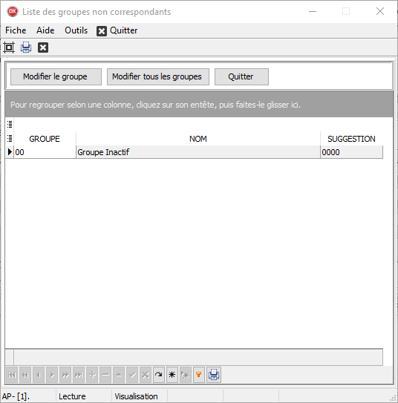Open the Outils menu
The width and height of the screenshot is (398, 403).
pyautogui.click(x=76, y=30)
